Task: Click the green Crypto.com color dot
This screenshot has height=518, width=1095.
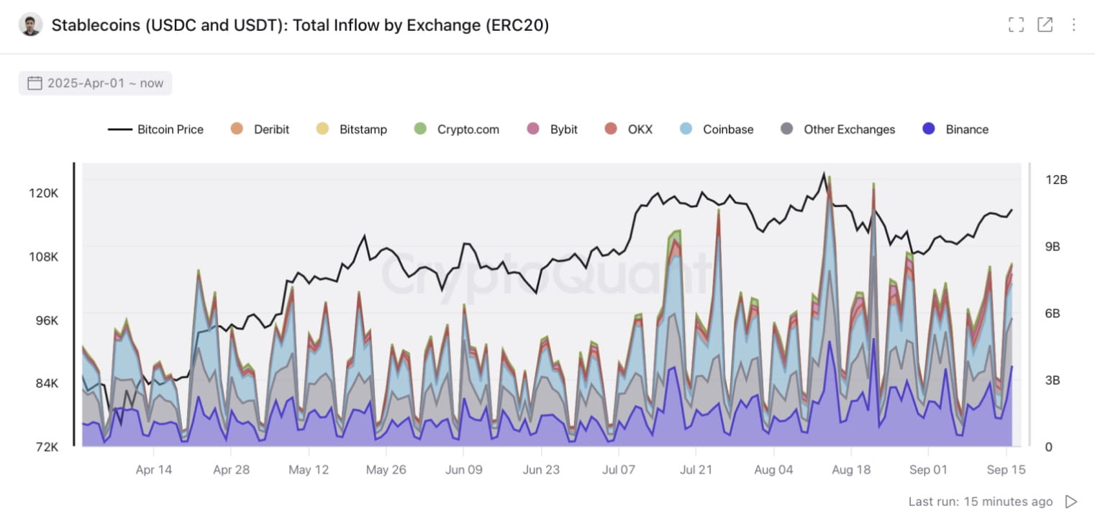Action: [x=420, y=129]
